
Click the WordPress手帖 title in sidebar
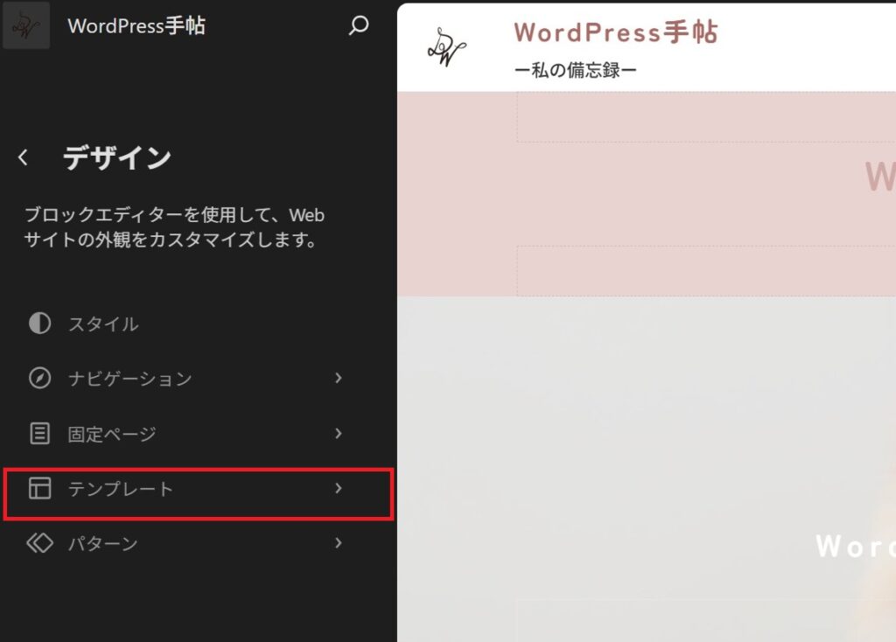click(x=136, y=25)
